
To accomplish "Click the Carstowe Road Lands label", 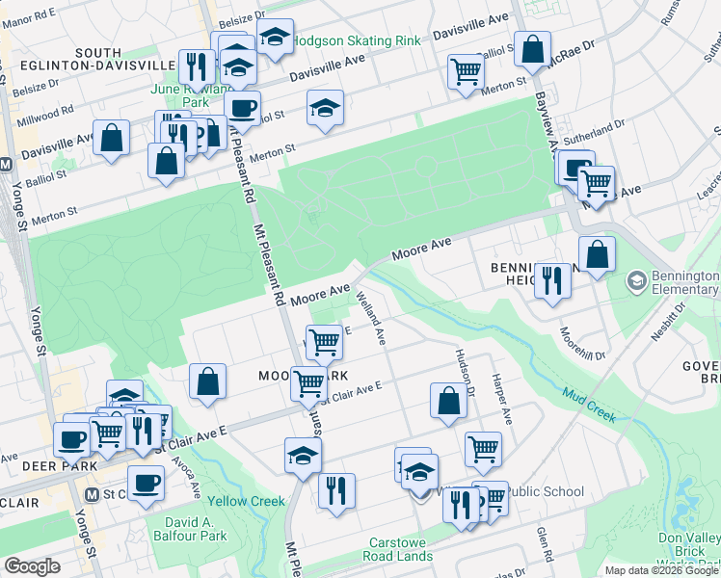I will pos(397,549).
